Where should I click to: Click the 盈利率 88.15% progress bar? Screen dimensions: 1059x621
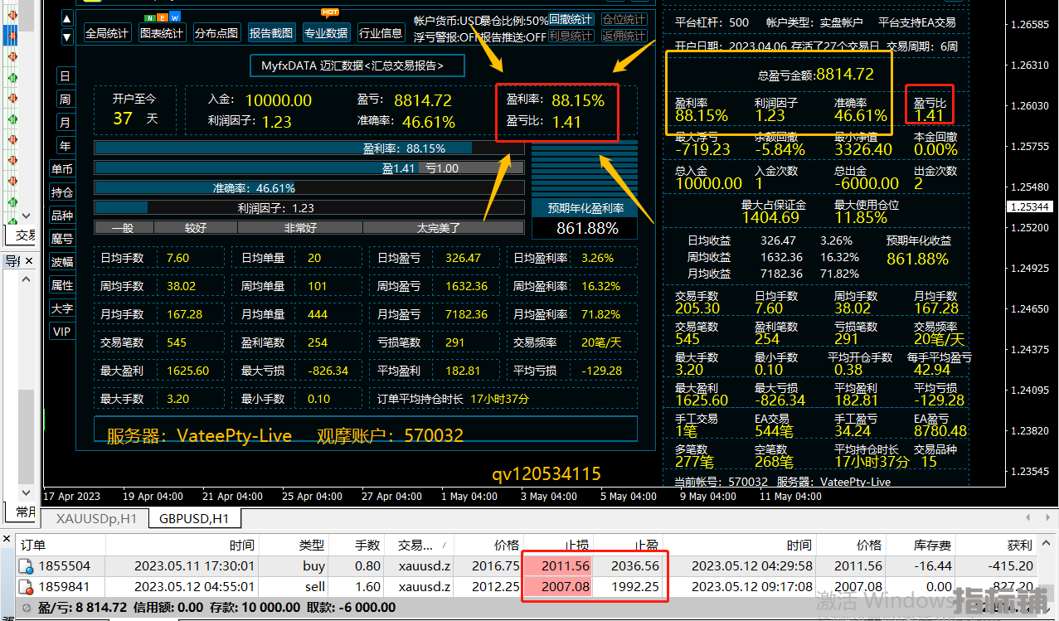pos(308,148)
